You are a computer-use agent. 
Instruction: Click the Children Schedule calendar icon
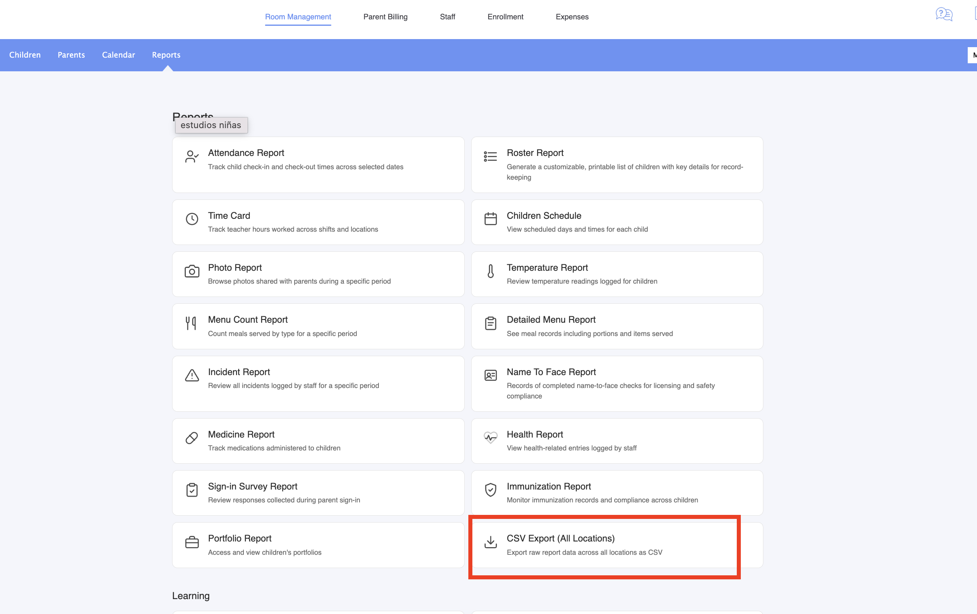pos(490,219)
